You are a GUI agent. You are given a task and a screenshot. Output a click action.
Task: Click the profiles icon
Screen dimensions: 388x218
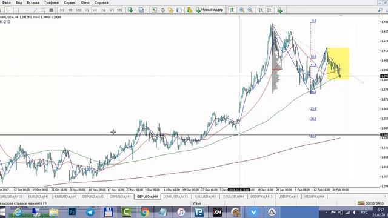[x=141, y=10]
